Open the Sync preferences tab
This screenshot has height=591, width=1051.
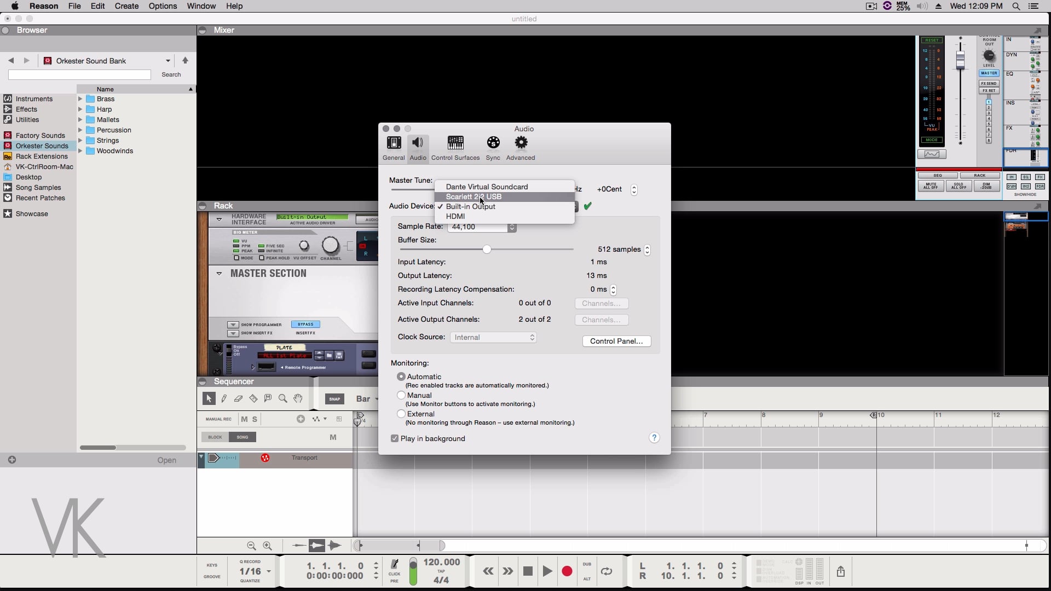click(x=493, y=148)
